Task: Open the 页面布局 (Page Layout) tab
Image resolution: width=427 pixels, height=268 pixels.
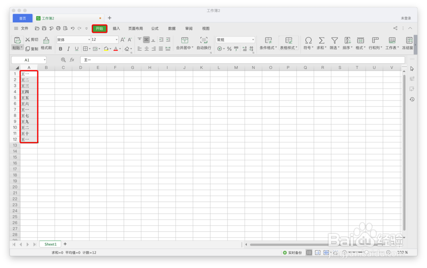Action: click(x=136, y=28)
